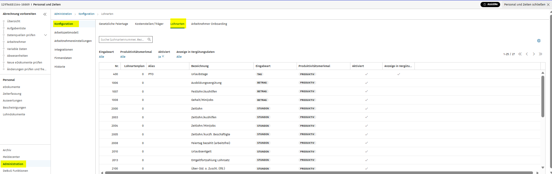This screenshot has height=174, width=552.
Task: Jump to last page of results
Action: 540,54
